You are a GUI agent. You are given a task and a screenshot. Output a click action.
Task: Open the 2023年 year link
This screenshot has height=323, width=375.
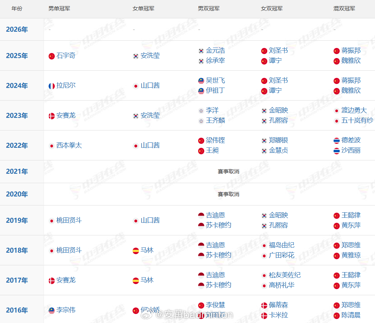(17, 116)
